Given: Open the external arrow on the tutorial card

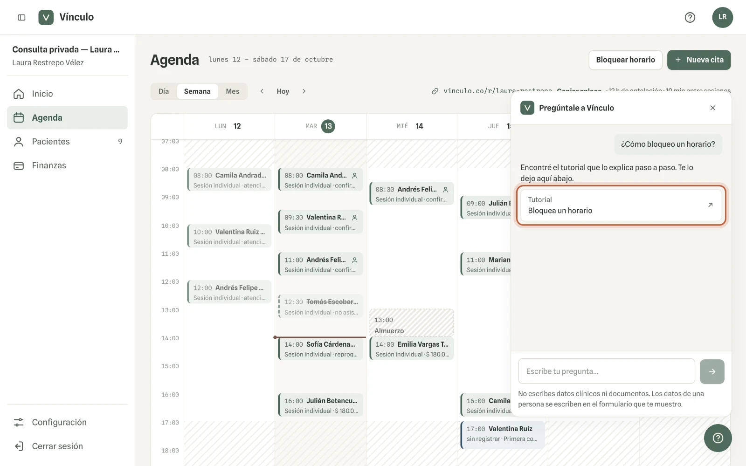Looking at the screenshot, I should (710, 205).
